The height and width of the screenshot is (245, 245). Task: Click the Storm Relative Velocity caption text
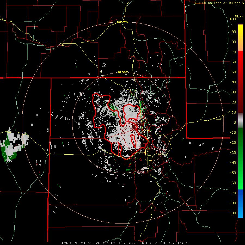124,243
